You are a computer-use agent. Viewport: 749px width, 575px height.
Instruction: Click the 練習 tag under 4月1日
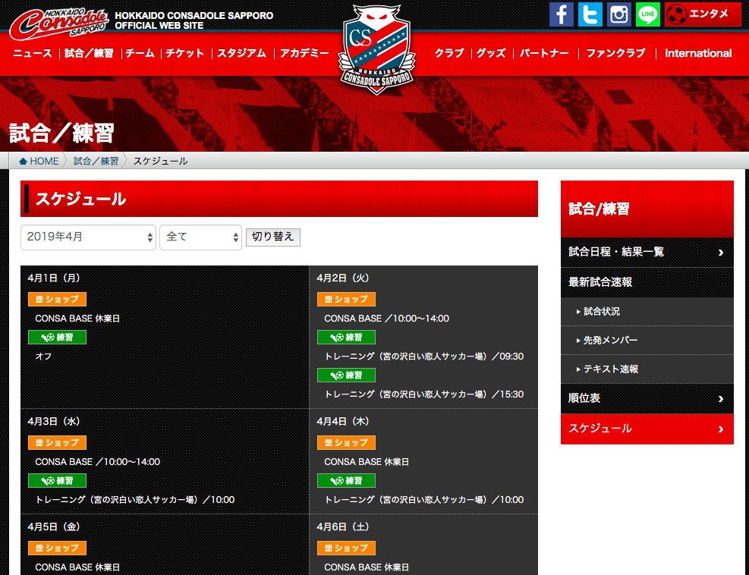point(58,337)
